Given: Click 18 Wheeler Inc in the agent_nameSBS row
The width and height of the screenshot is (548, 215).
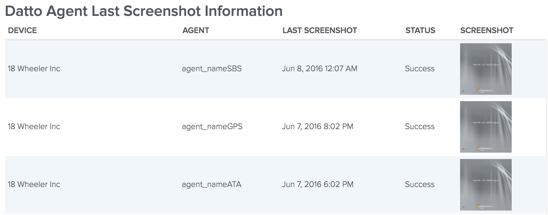Looking at the screenshot, I should pyautogui.click(x=34, y=69).
